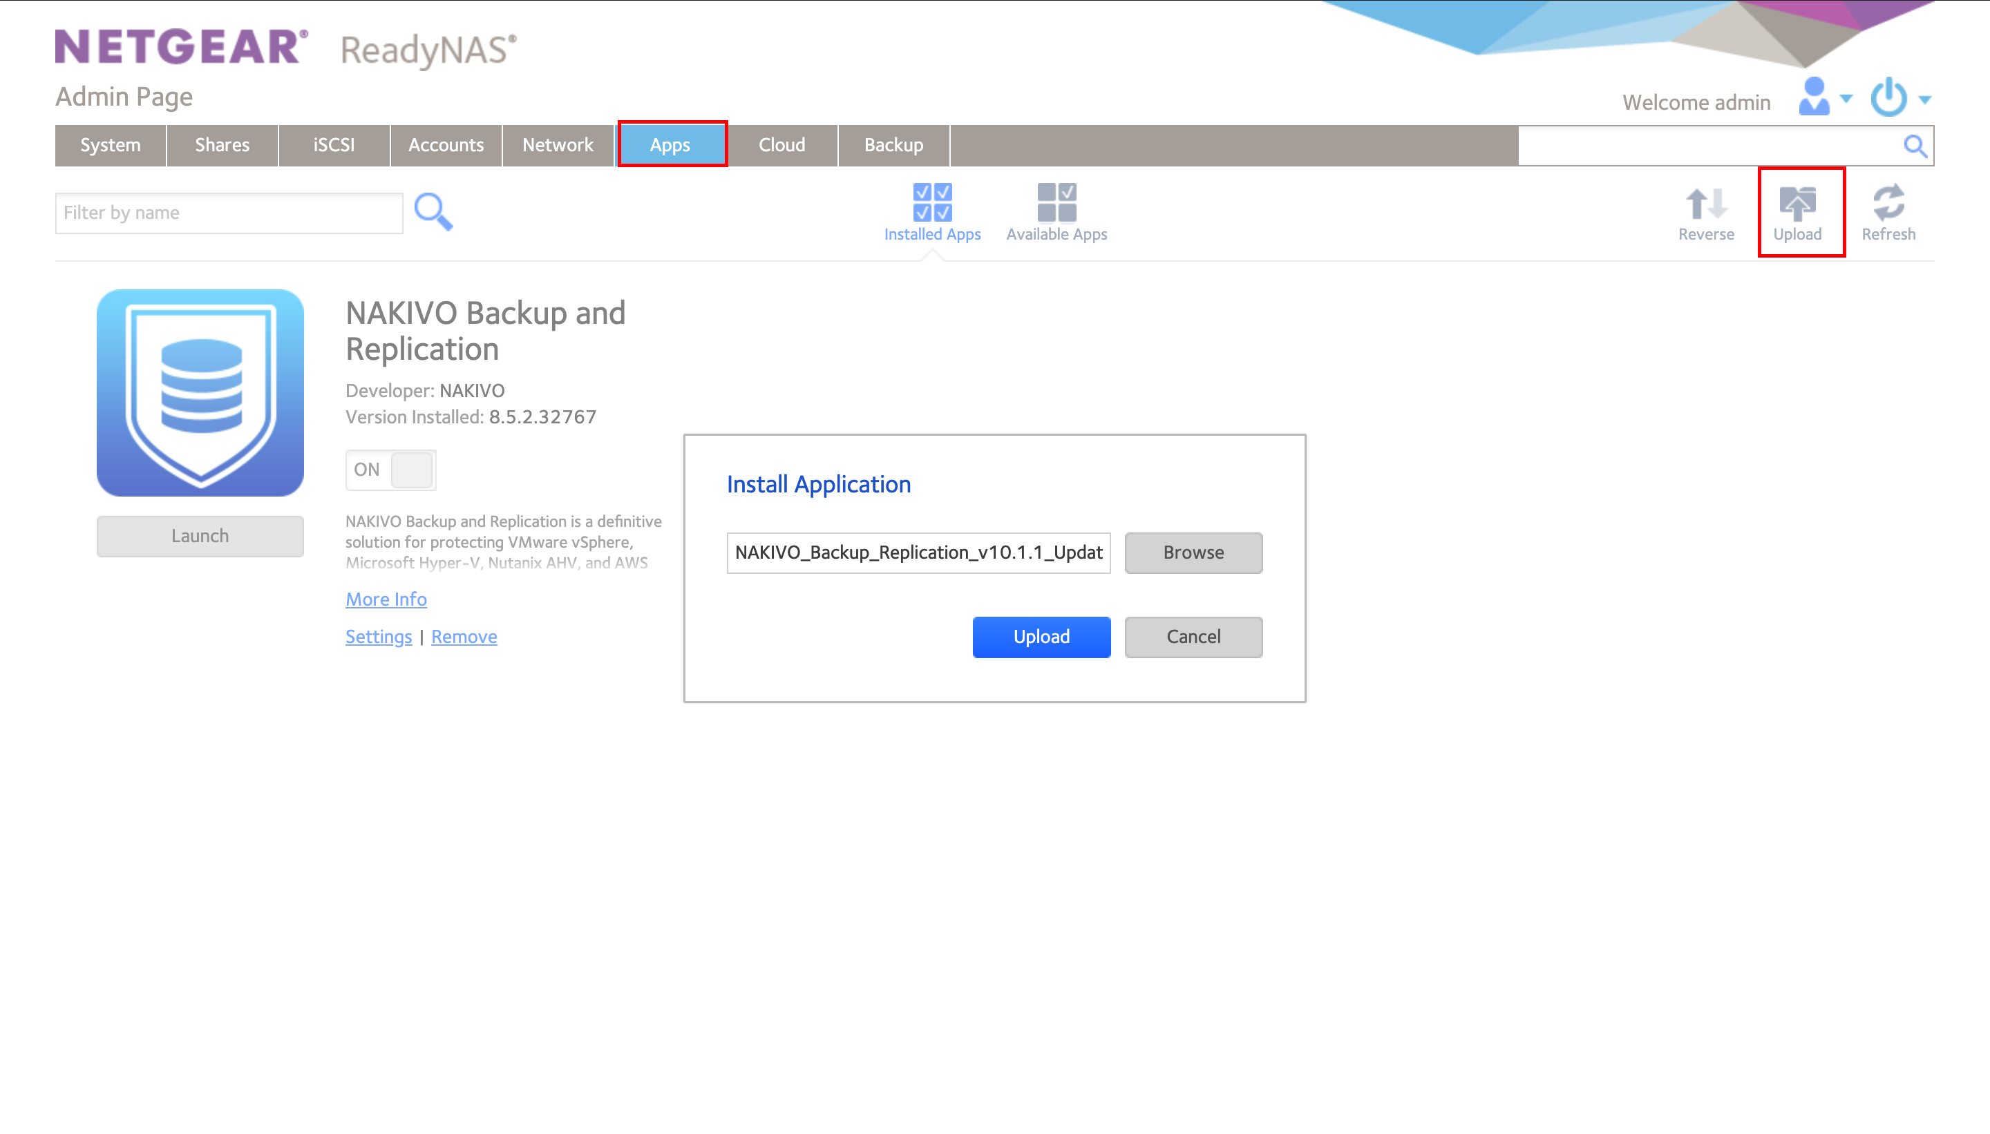Click the NAKIVO shield app icon

(x=200, y=392)
